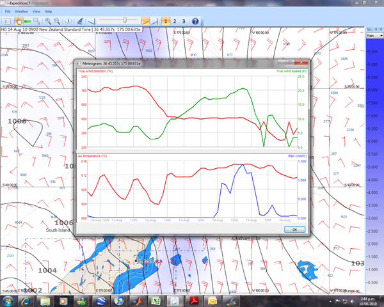The image size is (384, 307).
Task: Click the zoom in magnifier
Action: tap(48, 21)
